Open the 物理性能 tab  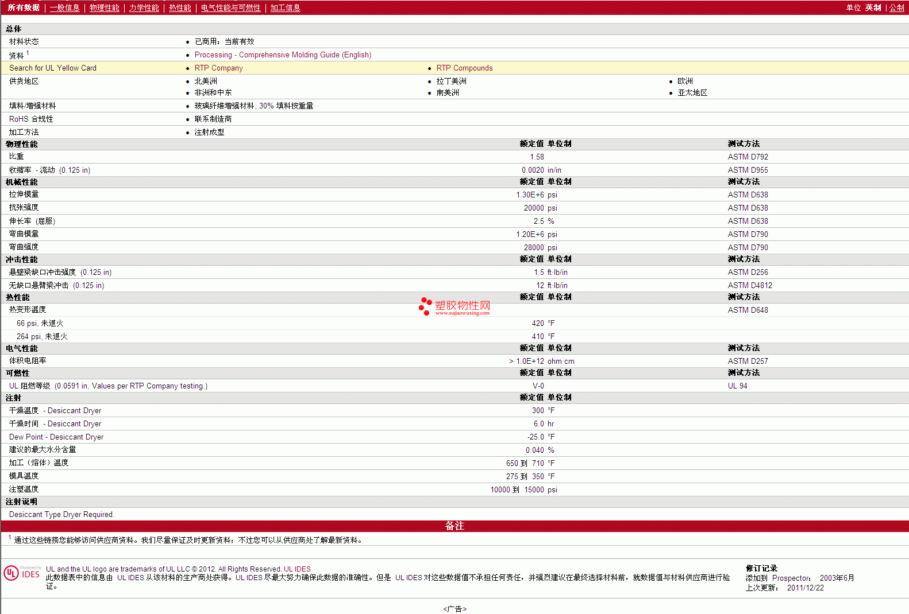tap(104, 7)
